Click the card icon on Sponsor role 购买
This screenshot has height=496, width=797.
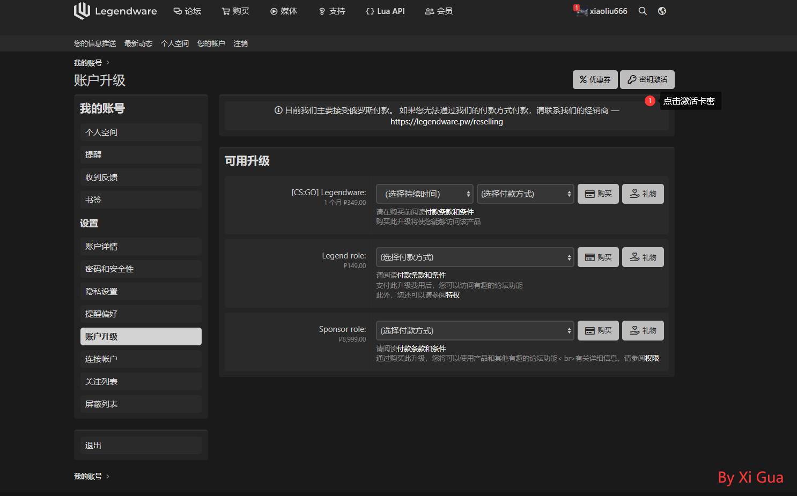(x=589, y=330)
